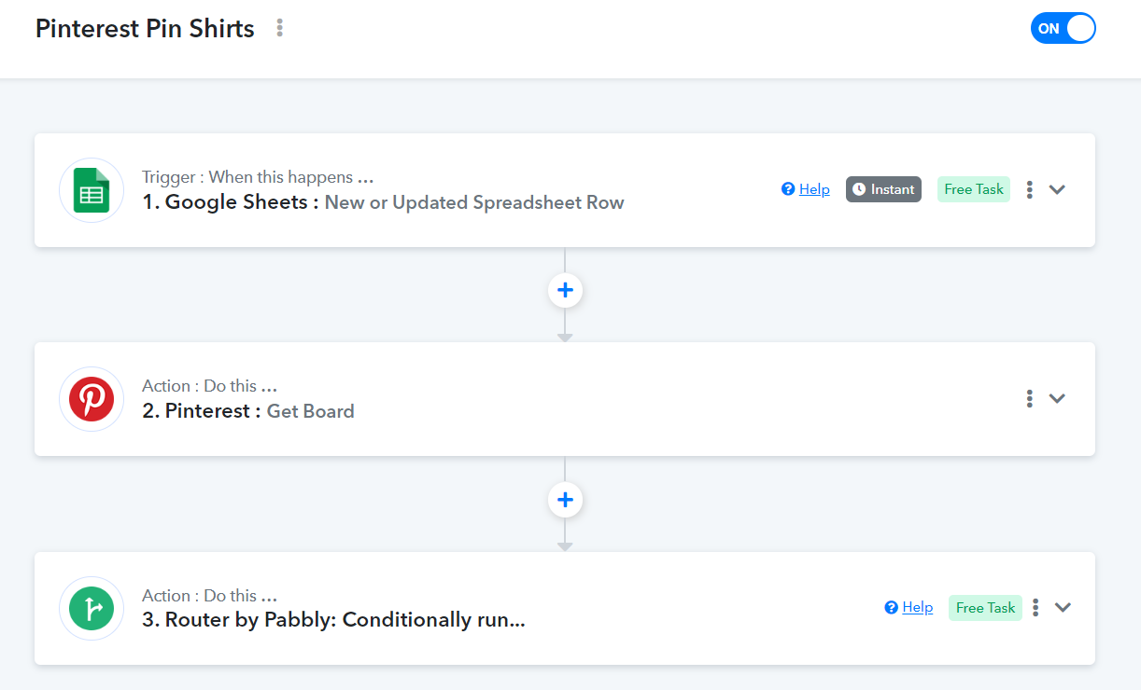Open three-dot menu on Pinterest step
Screen dimensions: 1141x690
[x=1029, y=398]
